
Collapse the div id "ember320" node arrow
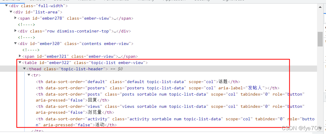click(x=15, y=43)
